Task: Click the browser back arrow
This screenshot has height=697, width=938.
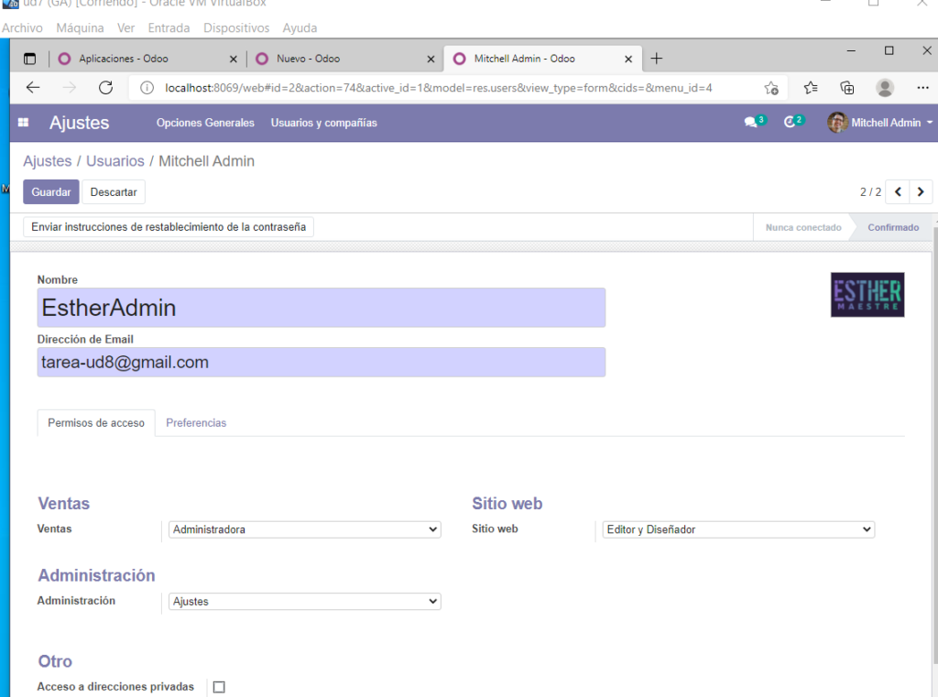Action: [33, 88]
